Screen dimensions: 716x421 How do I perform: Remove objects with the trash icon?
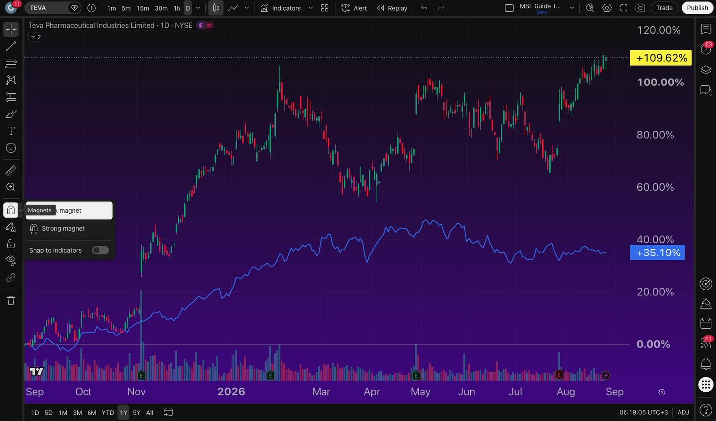[x=11, y=300]
